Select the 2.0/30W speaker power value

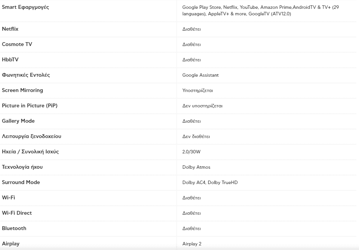pos(191,152)
